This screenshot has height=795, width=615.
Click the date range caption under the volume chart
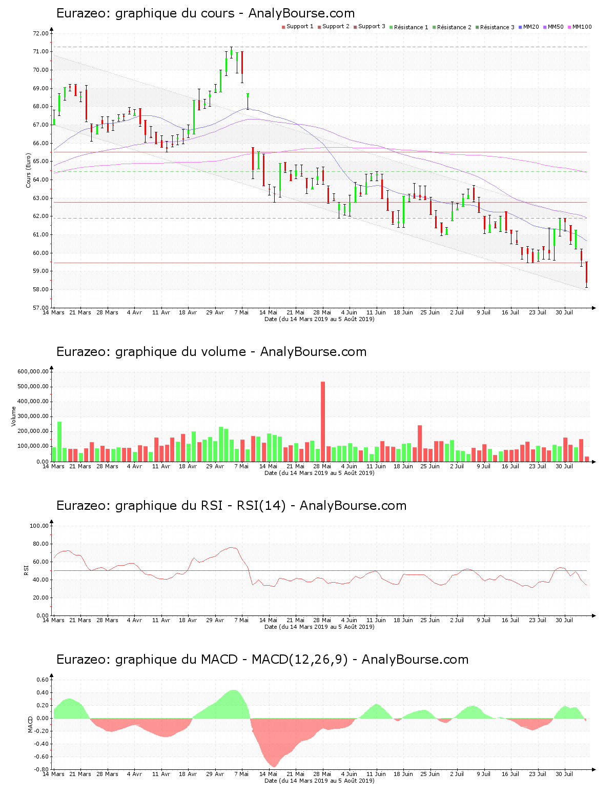pyautogui.click(x=319, y=473)
